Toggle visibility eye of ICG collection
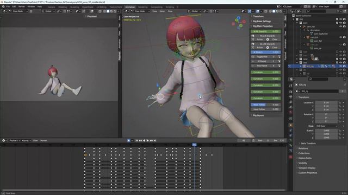 (341, 19)
